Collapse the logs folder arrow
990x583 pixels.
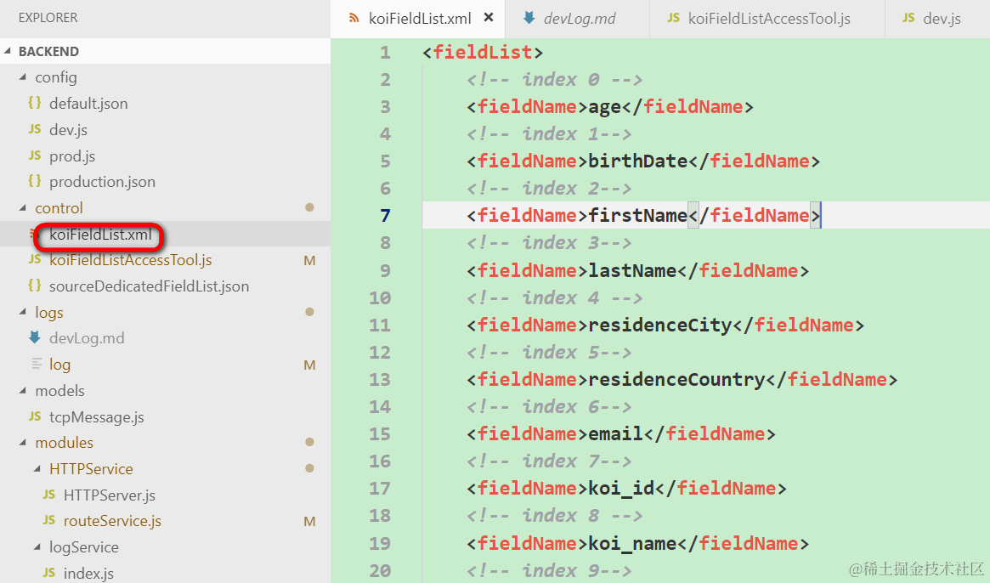(x=23, y=312)
